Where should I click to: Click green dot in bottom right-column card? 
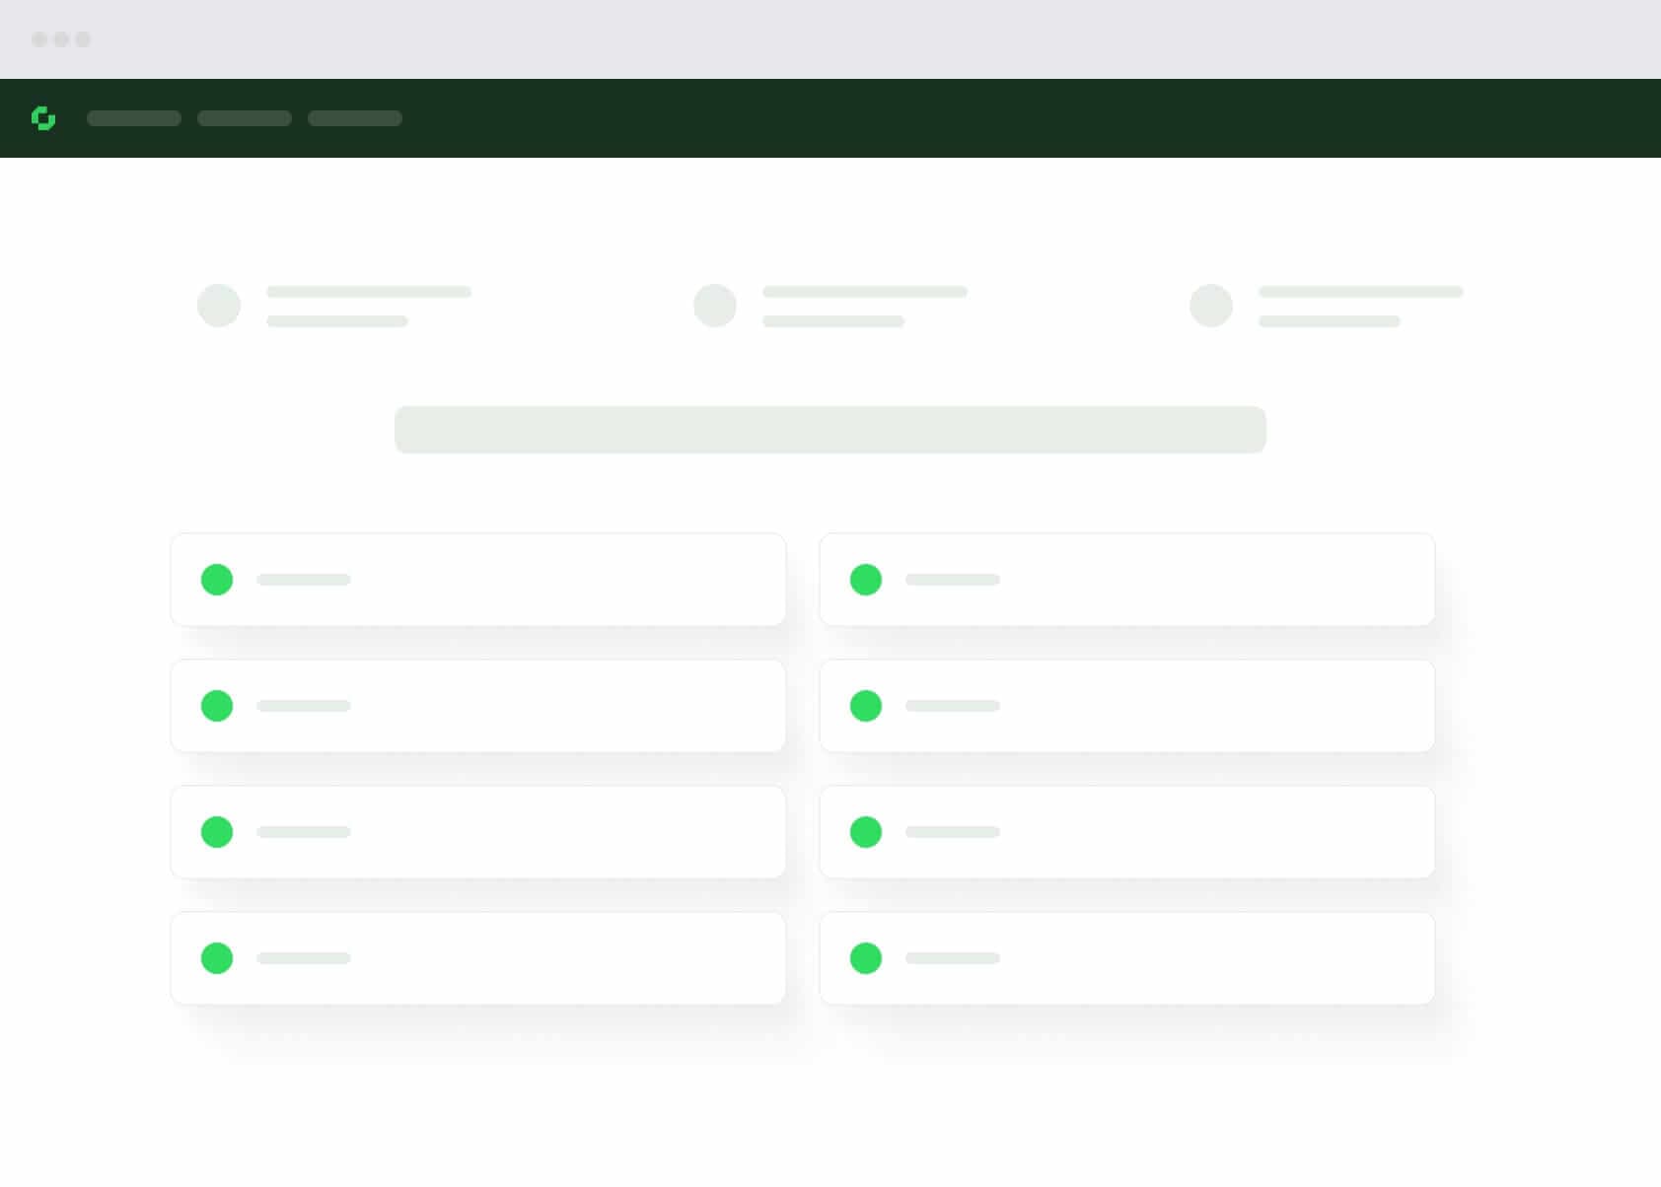(x=866, y=958)
